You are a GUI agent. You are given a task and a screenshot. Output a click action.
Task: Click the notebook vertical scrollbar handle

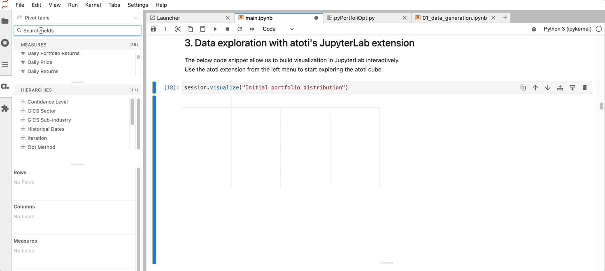[x=602, y=106]
